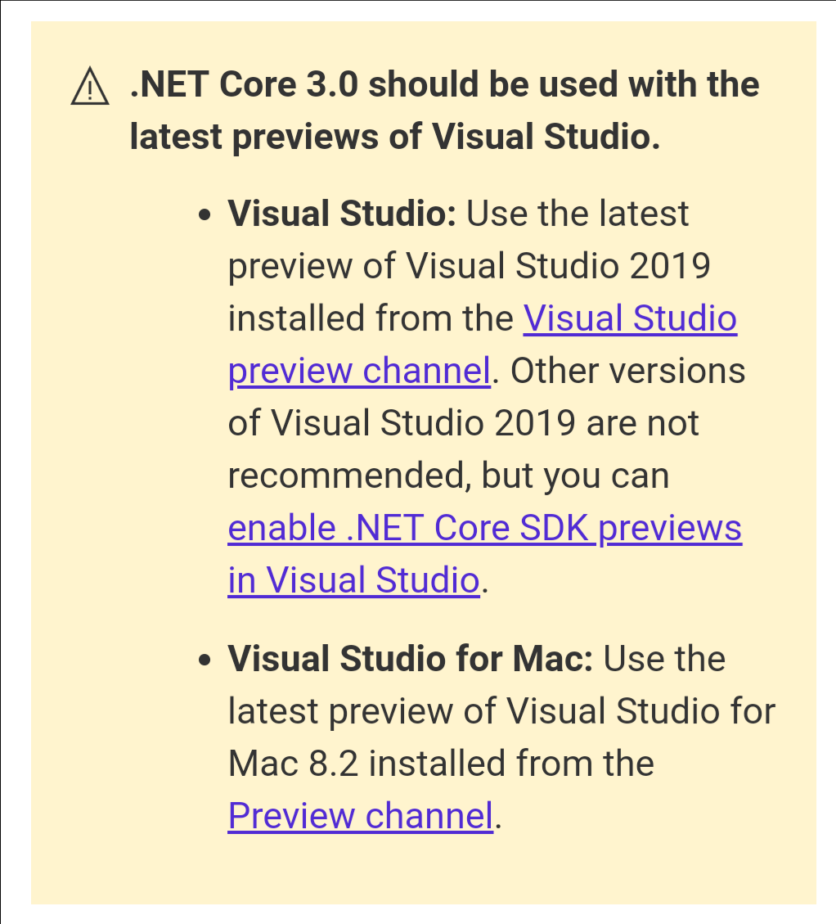This screenshot has width=836, height=924.
Task: Click the words 'Other versions'
Action: 628,371
